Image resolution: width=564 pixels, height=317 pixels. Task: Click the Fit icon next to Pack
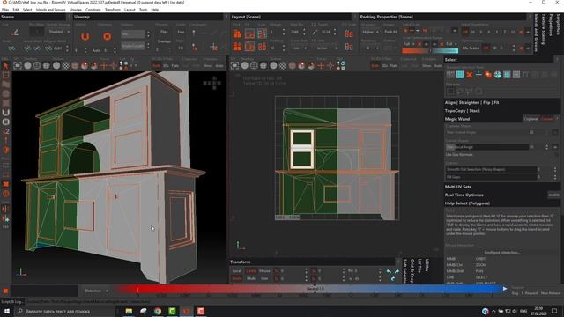pyautogui.click(x=249, y=33)
